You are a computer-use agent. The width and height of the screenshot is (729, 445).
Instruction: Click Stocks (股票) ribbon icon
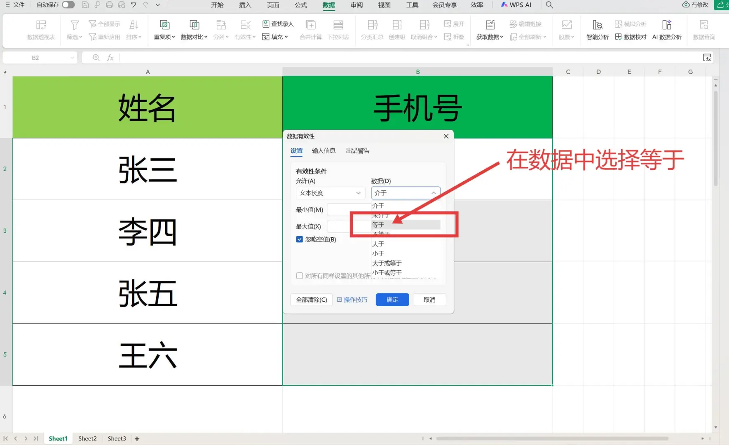[x=567, y=25]
